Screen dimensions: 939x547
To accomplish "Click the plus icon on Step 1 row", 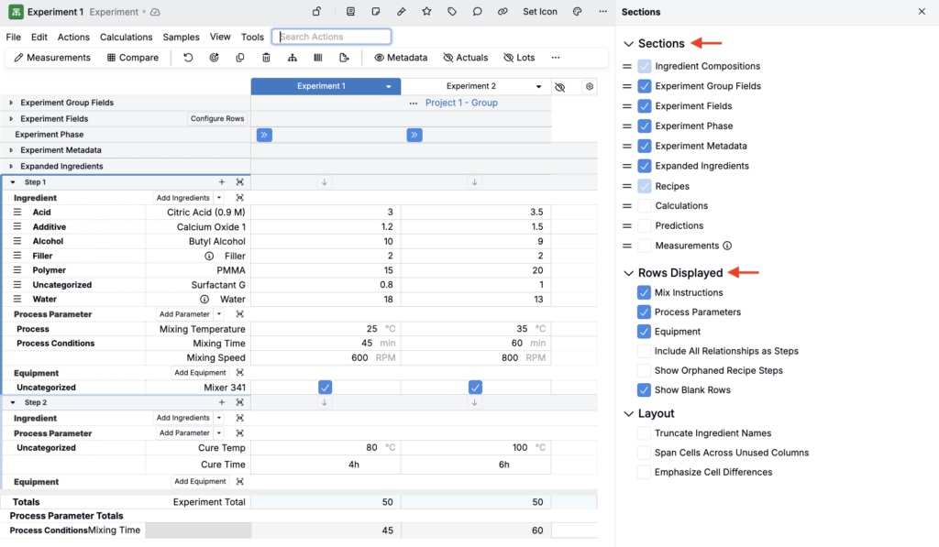I will pyautogui.click(x=221, y=182).
